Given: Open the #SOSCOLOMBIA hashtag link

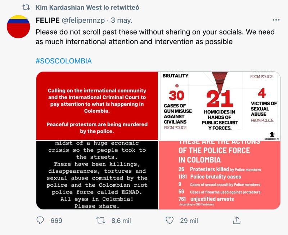Looking at the screenshot, I should click(x=64, y=61).
